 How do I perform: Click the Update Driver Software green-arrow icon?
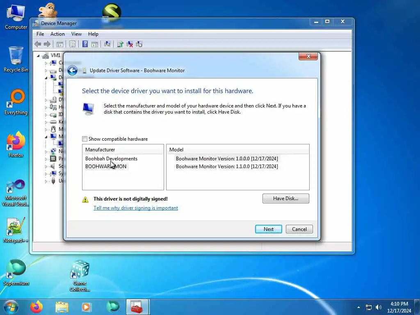pyautogui.click(x=120, y=44)
